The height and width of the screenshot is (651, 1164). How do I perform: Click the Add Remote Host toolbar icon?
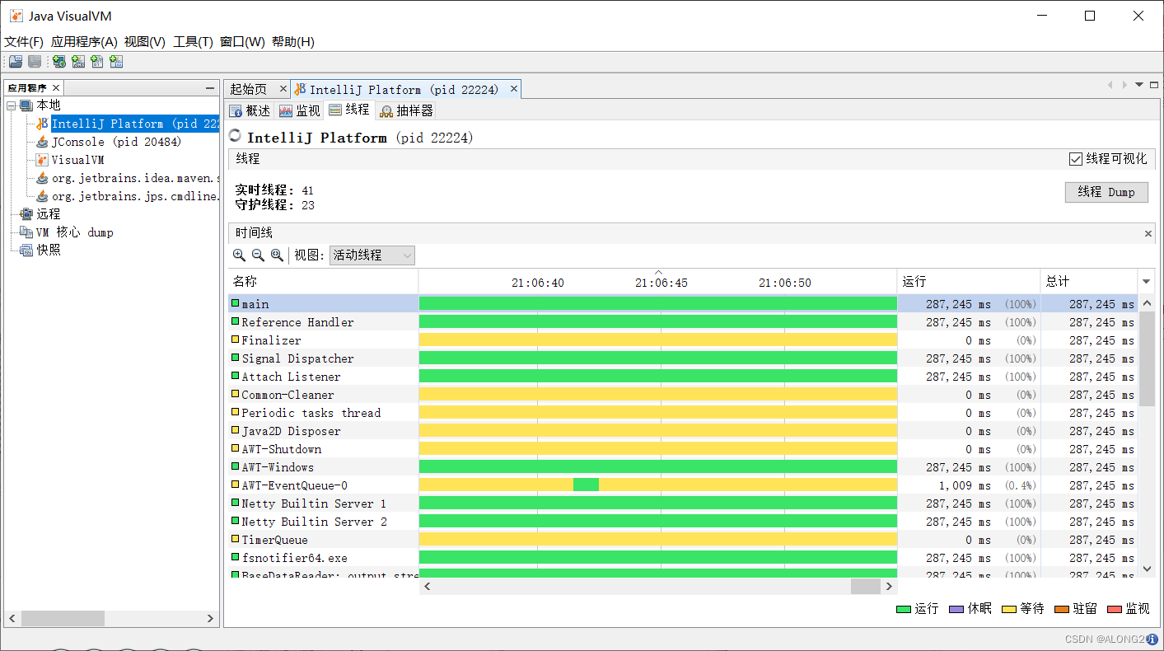pyautogui.click(x=58, y=62)
